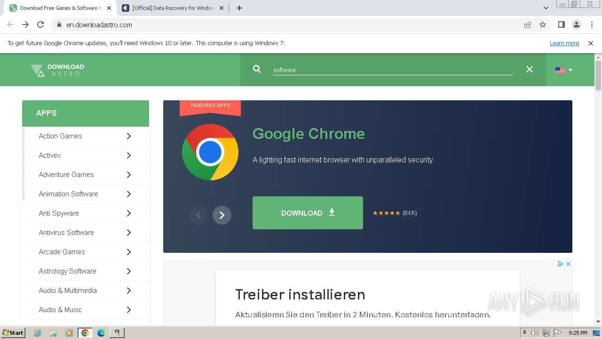This screenshot has width=602, height=339.
Task: Click the green DOWNLOAD button
Action: (x=308, y=213)
